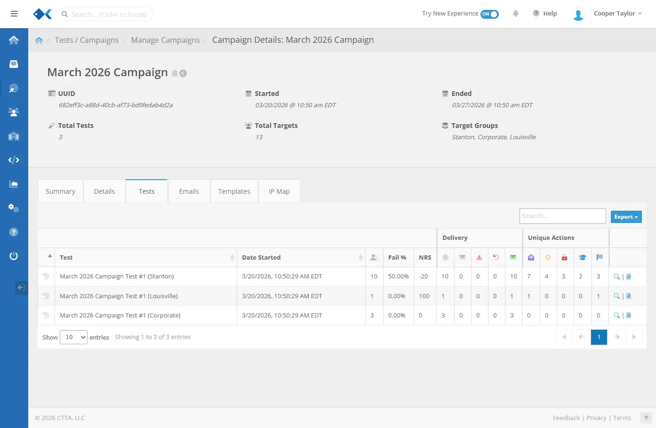
Task: Go to Manage Campaigns breadcrumb link
Action: pyautogui.click(x=165, y=40)
